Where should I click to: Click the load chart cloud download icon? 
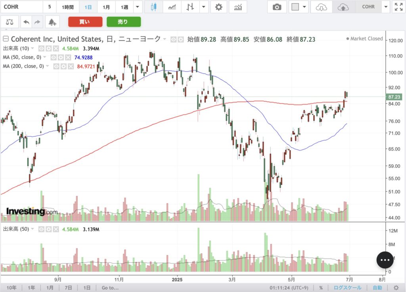tap(321, 7)
